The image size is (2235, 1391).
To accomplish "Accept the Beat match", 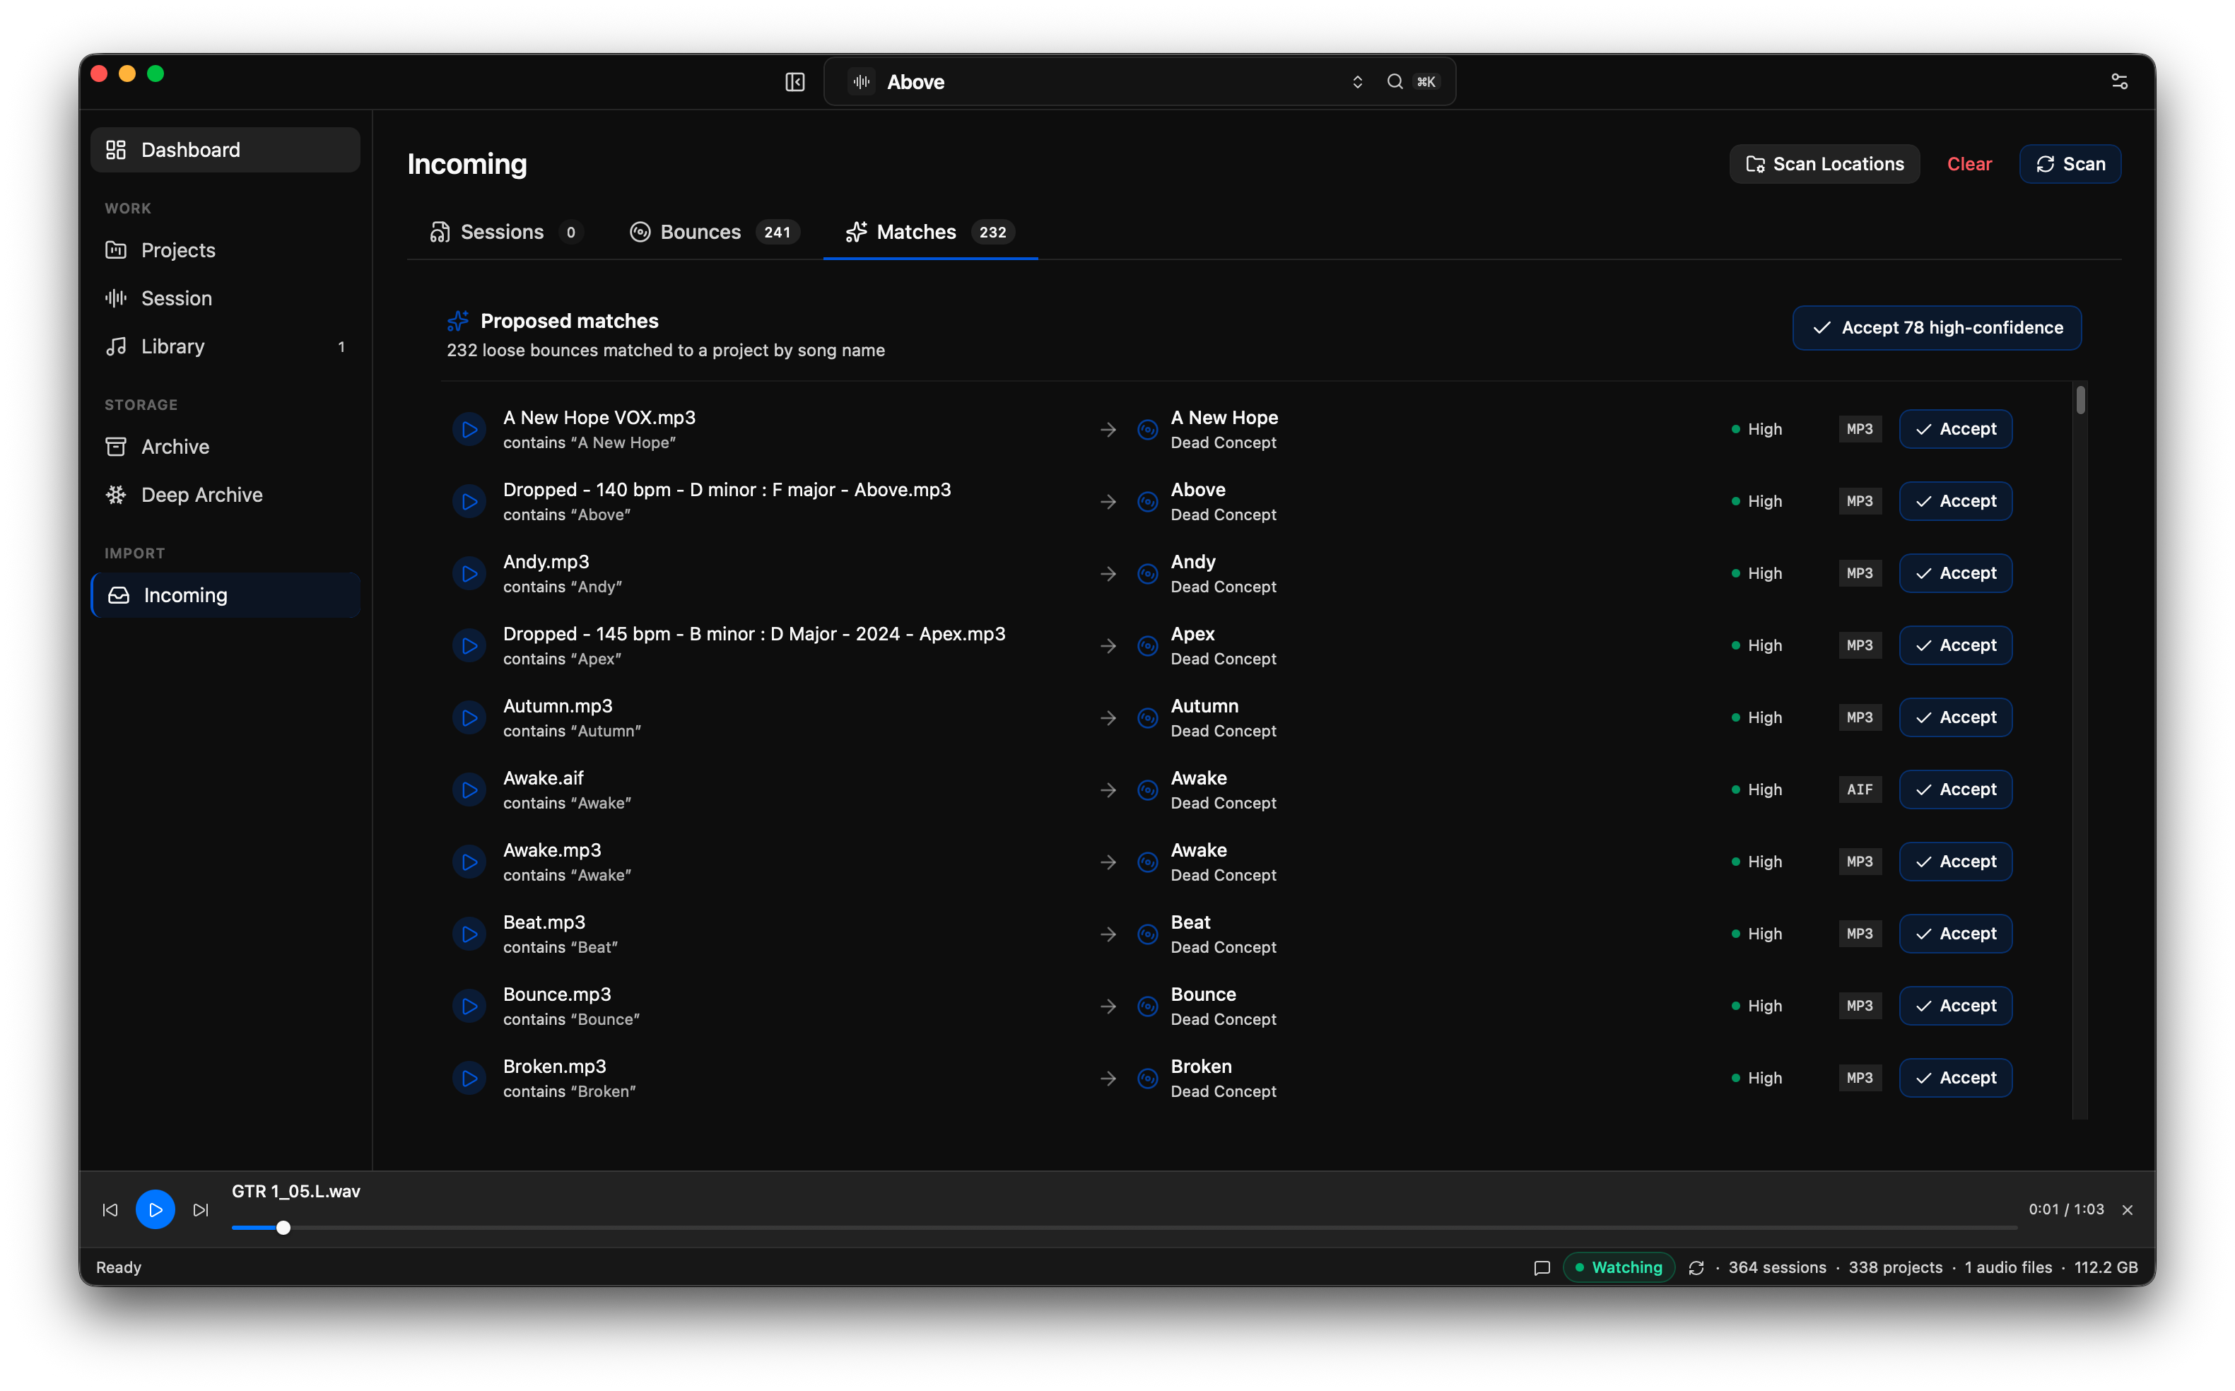I will coord(1955,934).
